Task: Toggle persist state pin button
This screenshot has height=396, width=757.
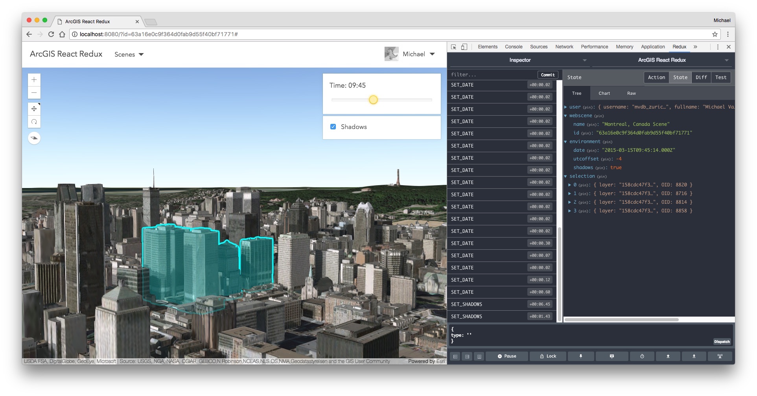Action: [581, 356]
